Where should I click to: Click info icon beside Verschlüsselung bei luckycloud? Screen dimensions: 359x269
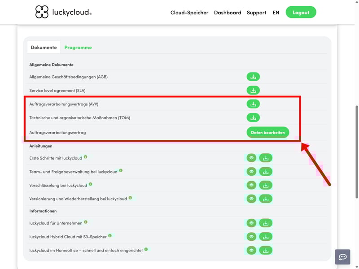[x=91, y=184]
